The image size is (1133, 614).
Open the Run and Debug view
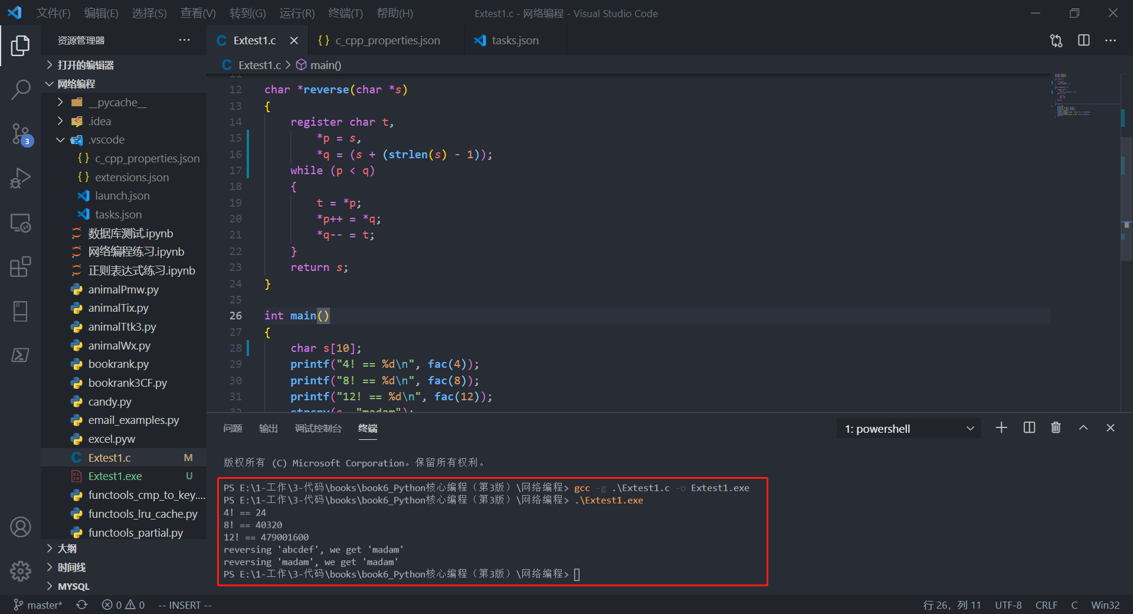(20, 178)
